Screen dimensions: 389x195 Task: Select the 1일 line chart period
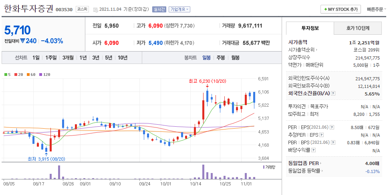pos(36,58)
